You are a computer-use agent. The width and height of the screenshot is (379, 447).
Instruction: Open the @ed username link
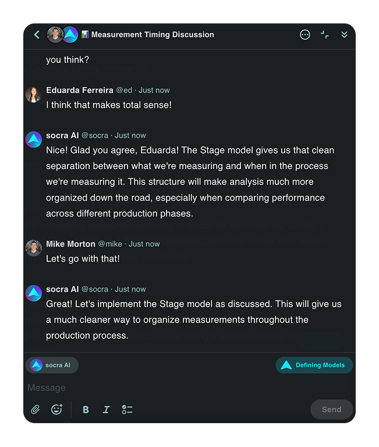(x=124, y=90)
